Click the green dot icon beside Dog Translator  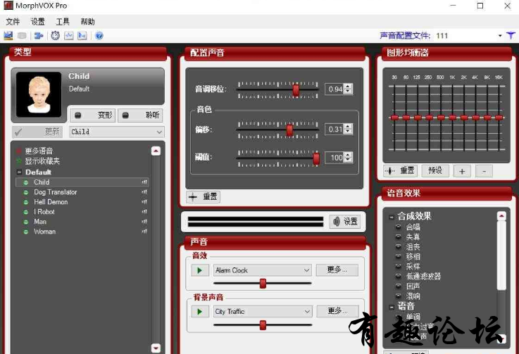click(26, 192)
